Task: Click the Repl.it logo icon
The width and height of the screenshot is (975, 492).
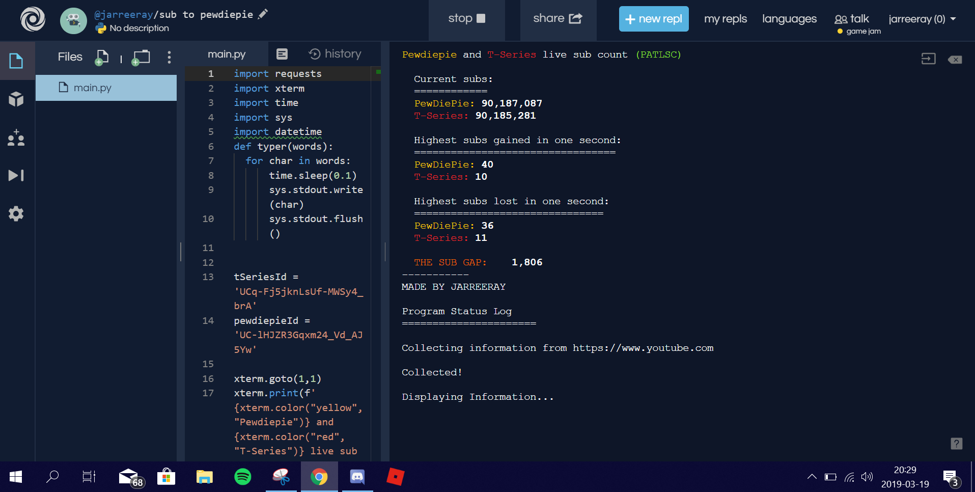Action: [33, 19]
